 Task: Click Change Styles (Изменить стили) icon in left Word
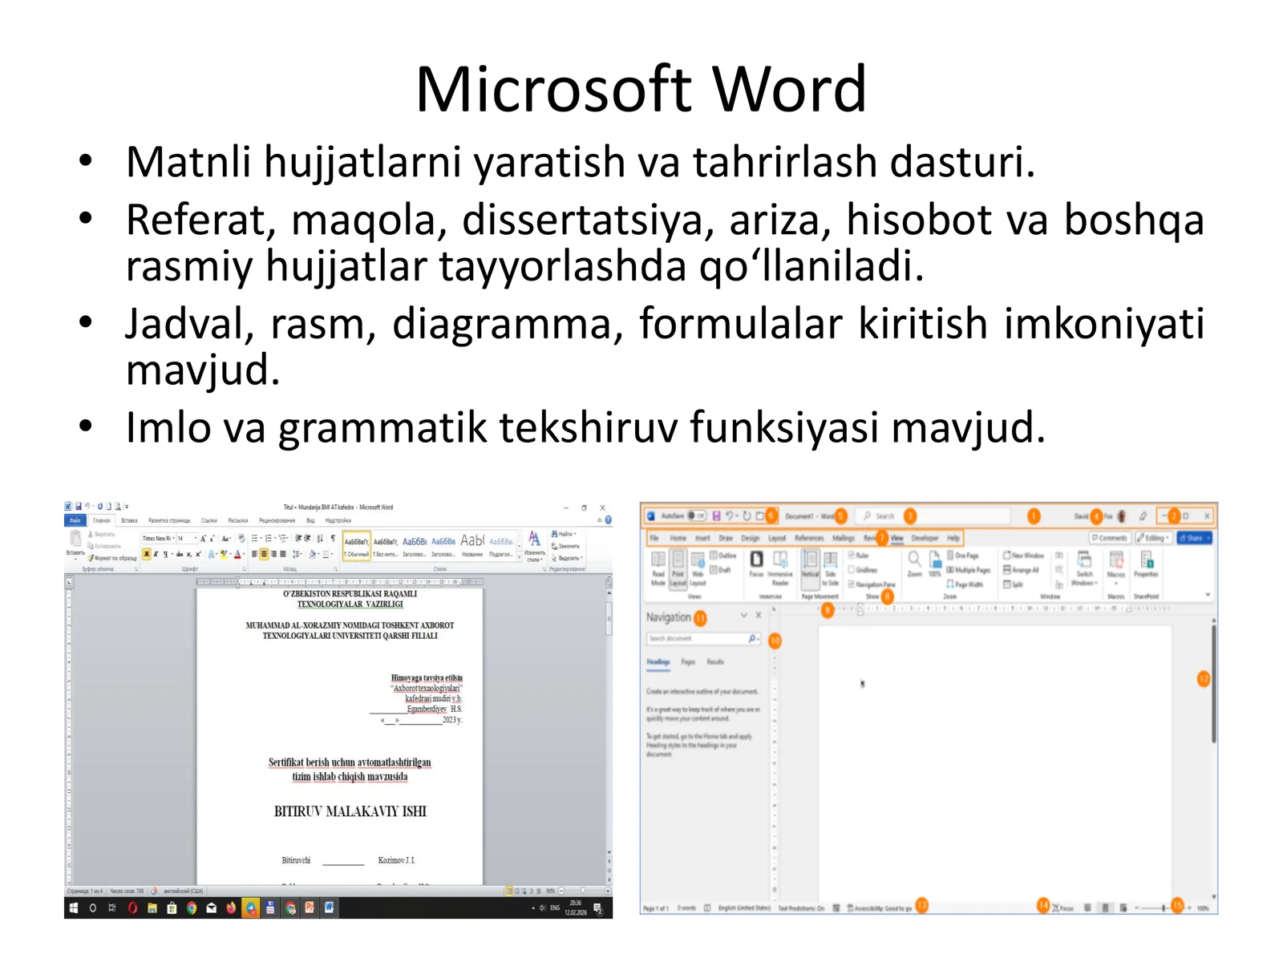[x=534, y=548]
